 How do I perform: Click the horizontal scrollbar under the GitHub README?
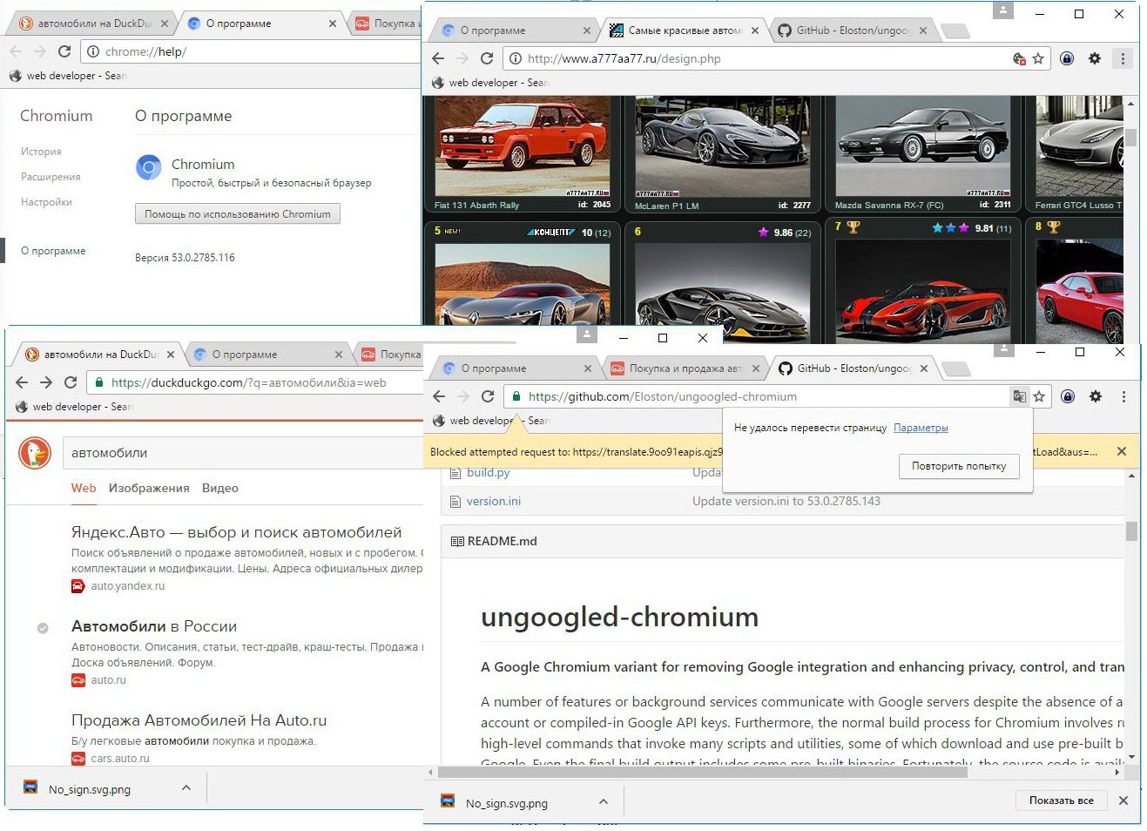pyautogui.click(x=704, y=772)
